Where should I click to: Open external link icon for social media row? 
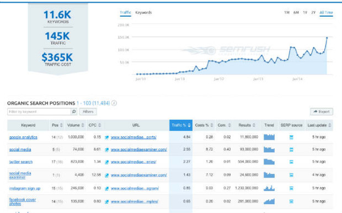(x=106, y=150)
